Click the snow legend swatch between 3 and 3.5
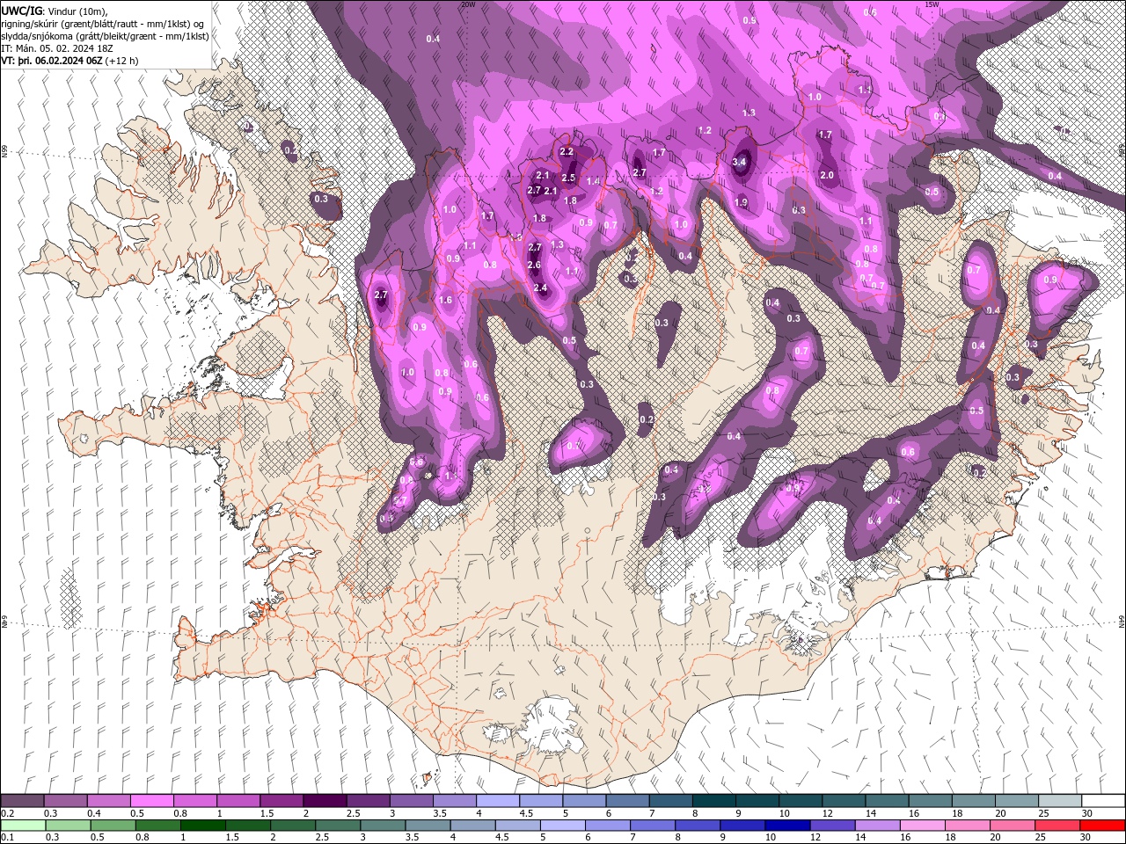 (x=411, y=801)
